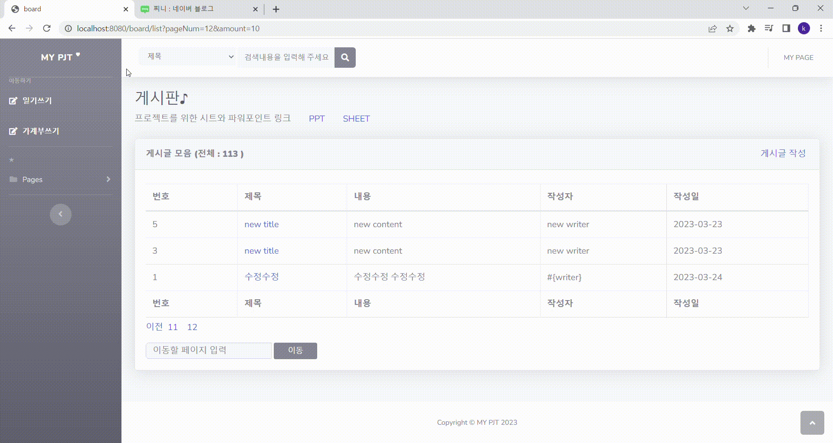Open the 제목 search type dropdown

click(189, 57)
